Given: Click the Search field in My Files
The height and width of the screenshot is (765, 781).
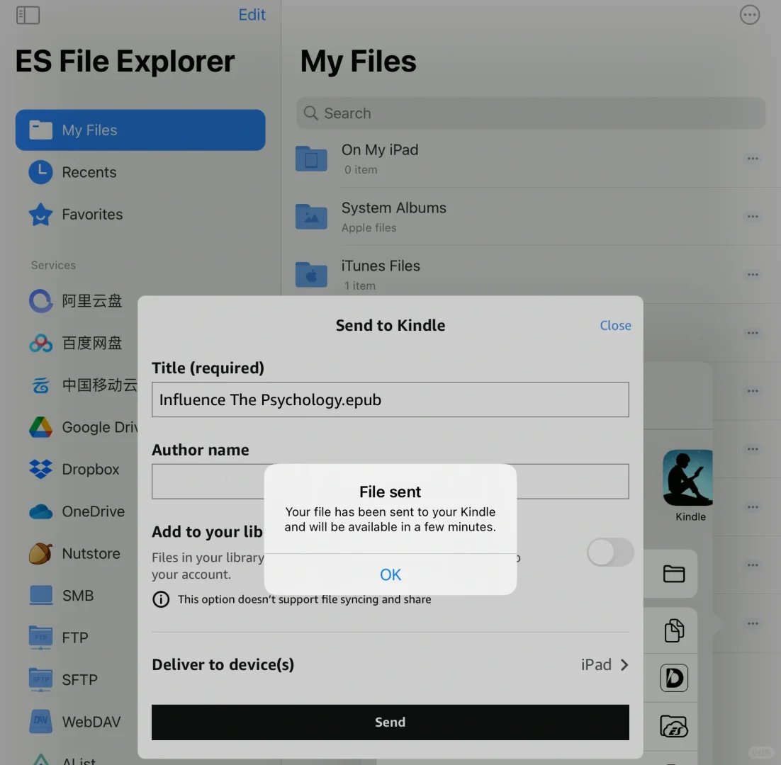Looking at the screenshot, I should coord(531,113).
